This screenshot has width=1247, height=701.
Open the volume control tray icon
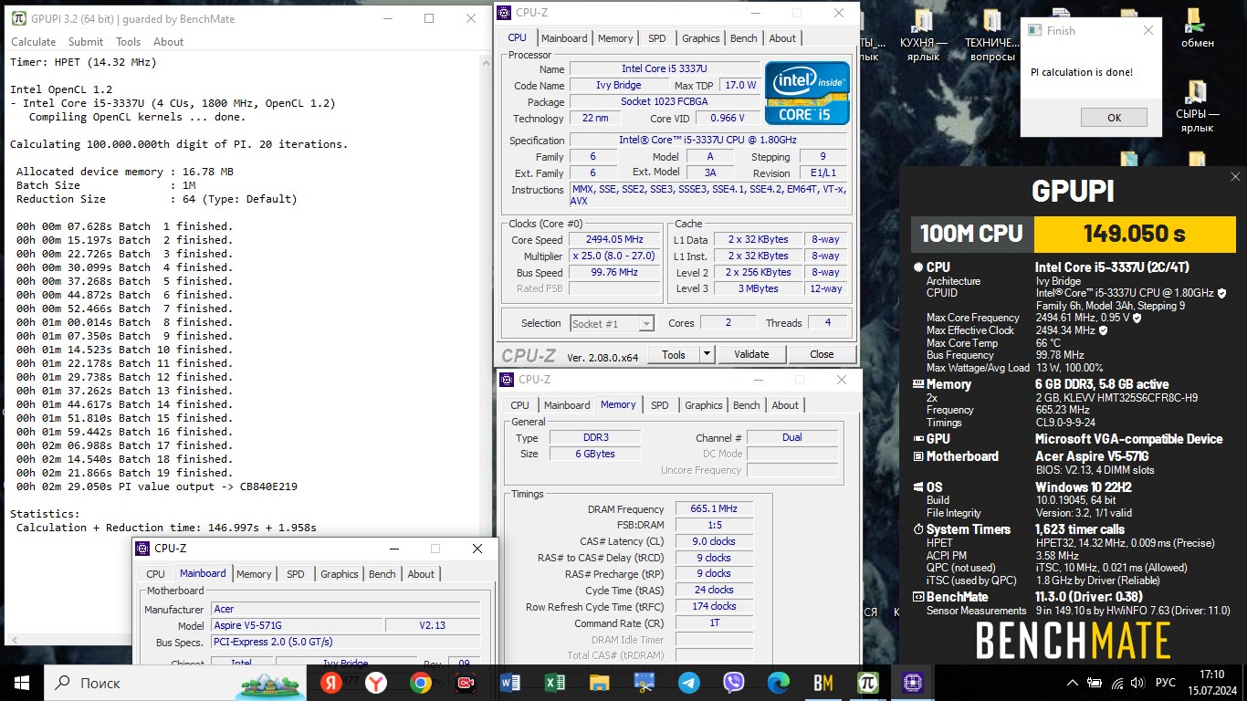click(x=1138, y=683)
